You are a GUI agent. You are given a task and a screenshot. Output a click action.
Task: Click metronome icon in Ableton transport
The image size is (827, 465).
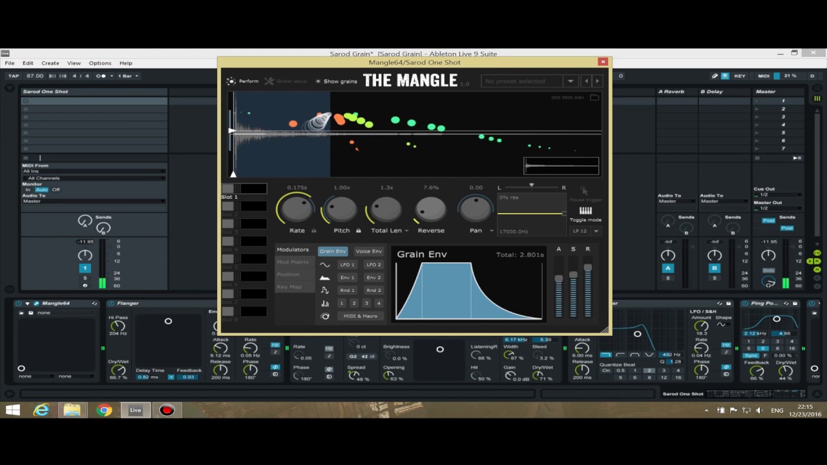point(101,76)
